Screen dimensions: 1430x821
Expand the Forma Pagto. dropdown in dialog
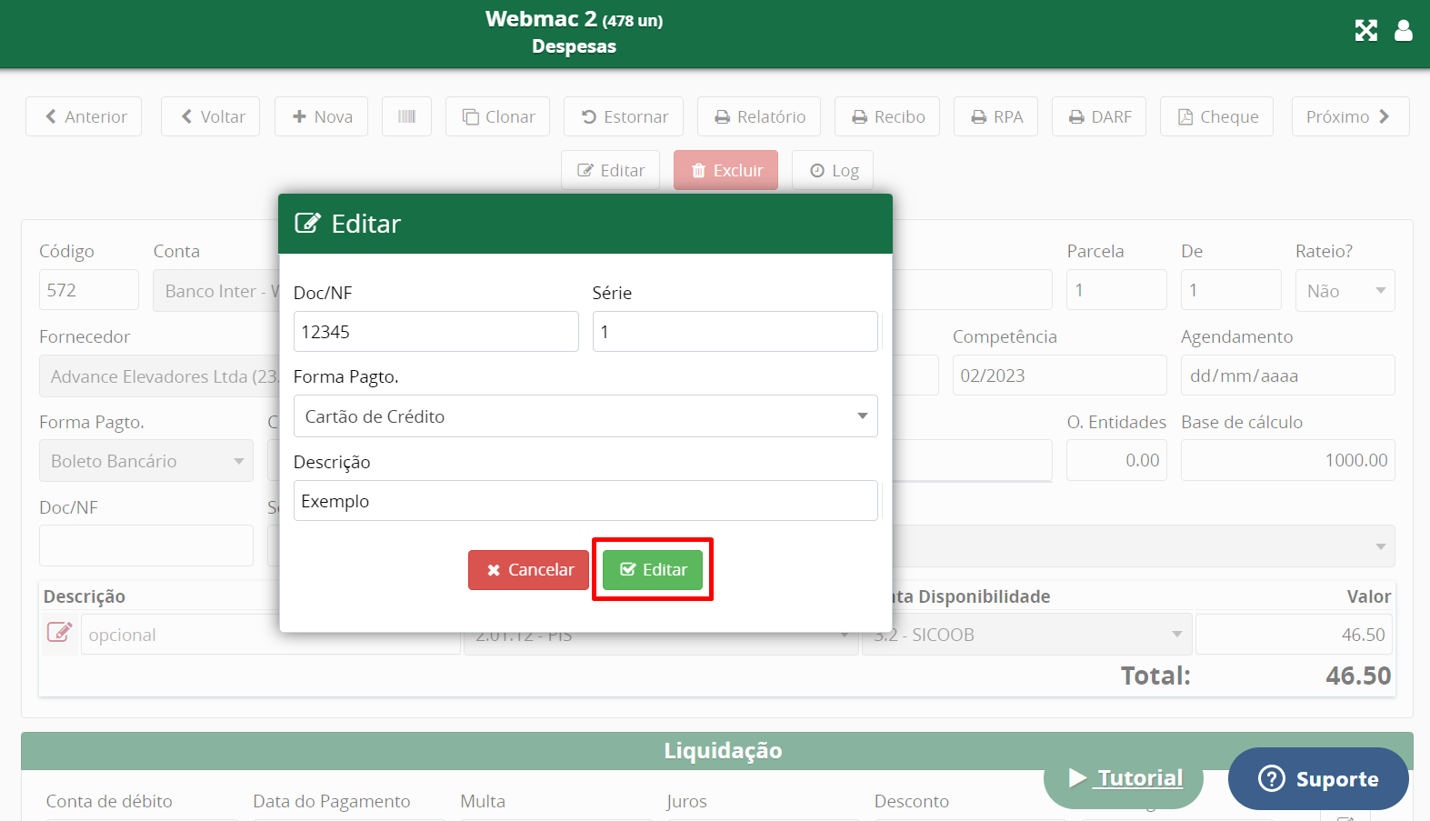(x=585, y=416)
